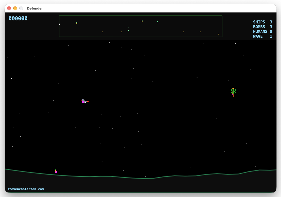Click the WAVE 1 status line

tap(262, 36)
